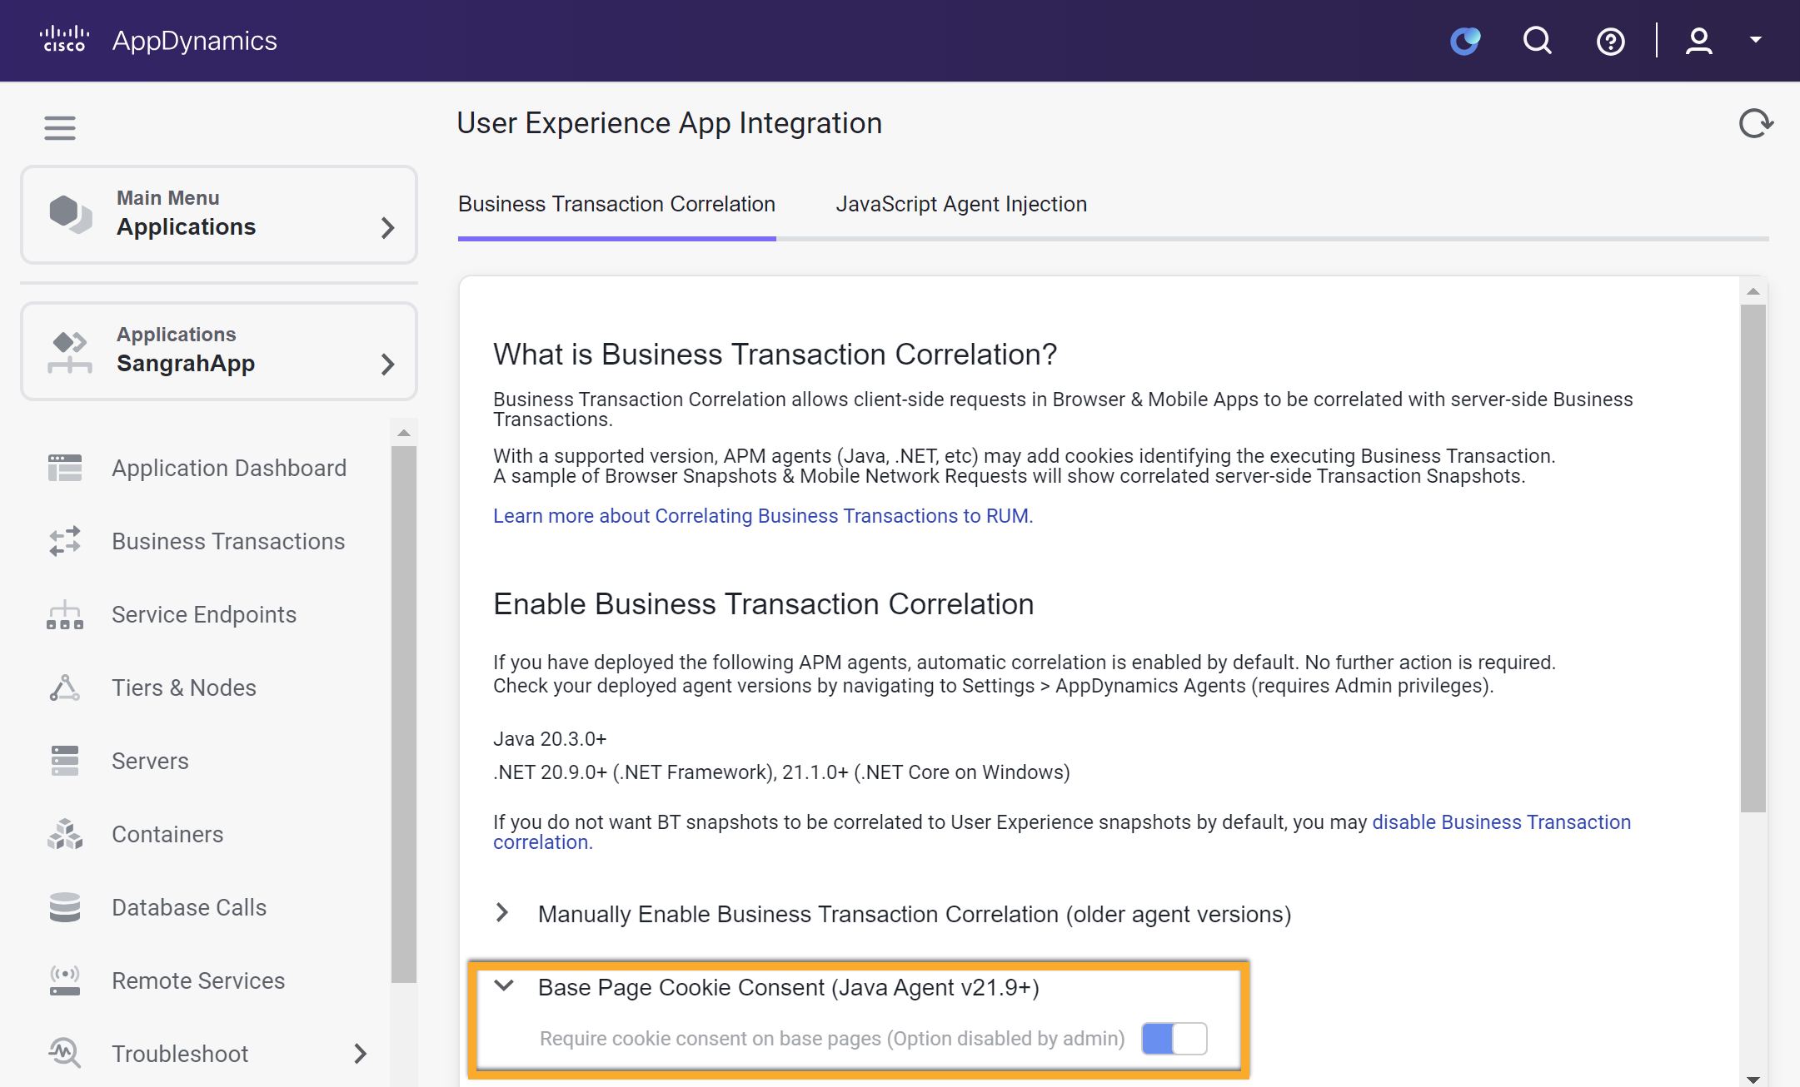The width and height of the screenshot is (1800, 1087).
Task: Expand the SangrahApp applications chevron
Action: pyautogui.click(x=387, y=365)
